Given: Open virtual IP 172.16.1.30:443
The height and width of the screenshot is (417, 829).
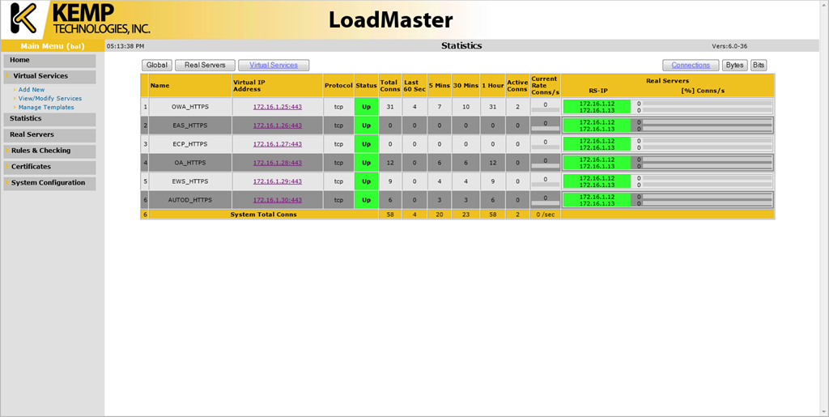Looking at the screenshot, I should [x=278, y=200].
